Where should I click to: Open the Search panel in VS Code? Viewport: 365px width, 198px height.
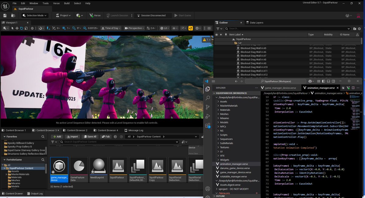click(x=207, y=98)
